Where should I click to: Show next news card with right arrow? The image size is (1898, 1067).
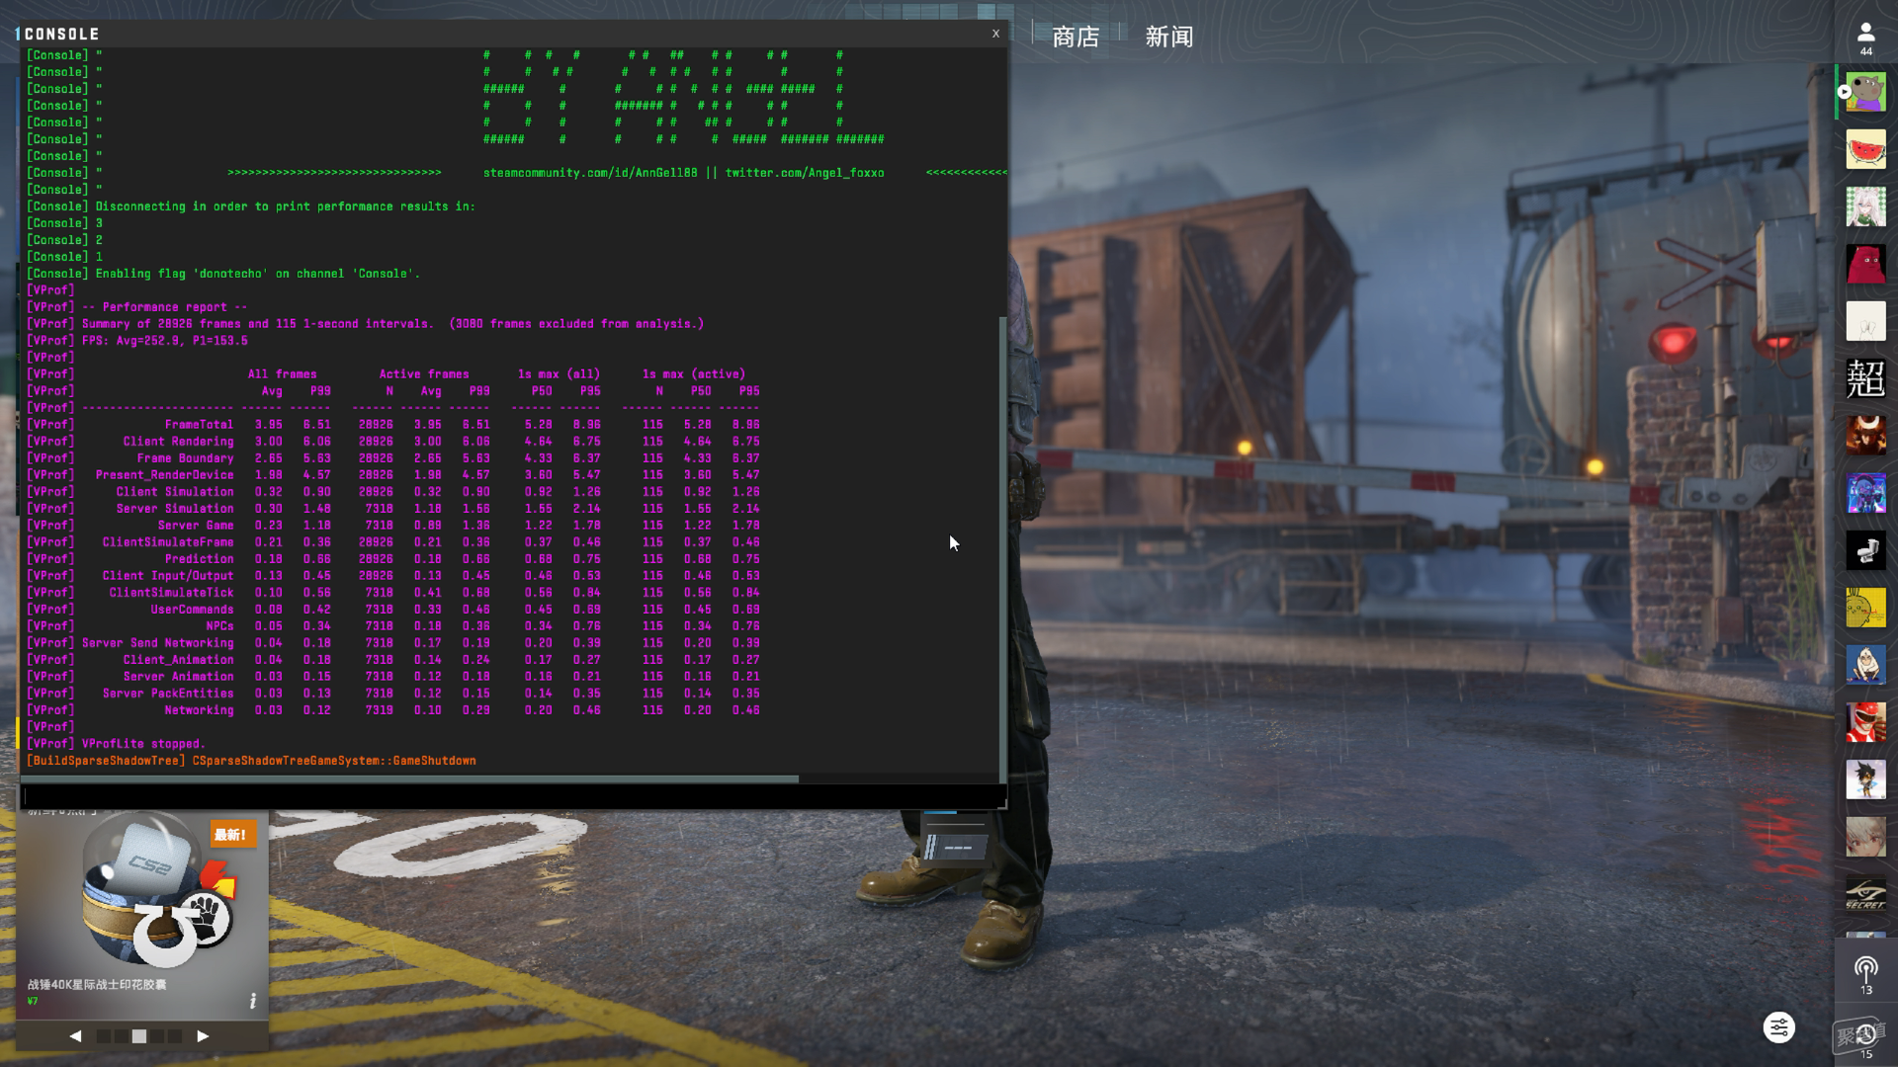203,1035
